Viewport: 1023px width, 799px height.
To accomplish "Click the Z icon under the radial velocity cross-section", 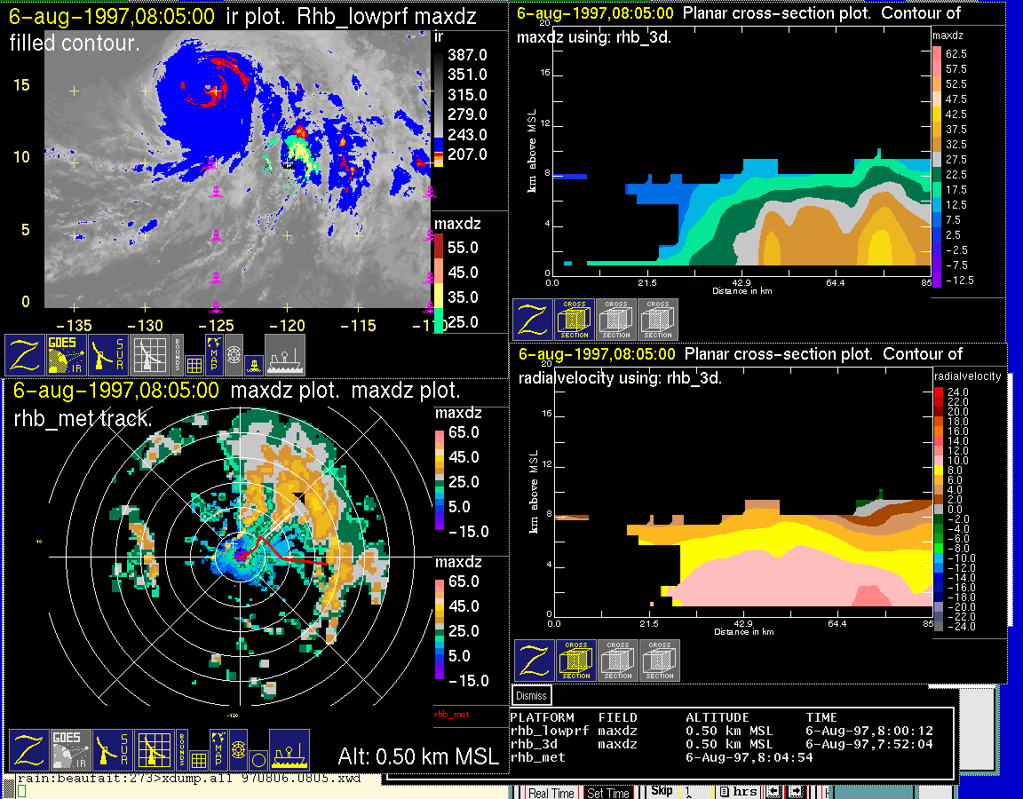I will (x=533, y=661).
